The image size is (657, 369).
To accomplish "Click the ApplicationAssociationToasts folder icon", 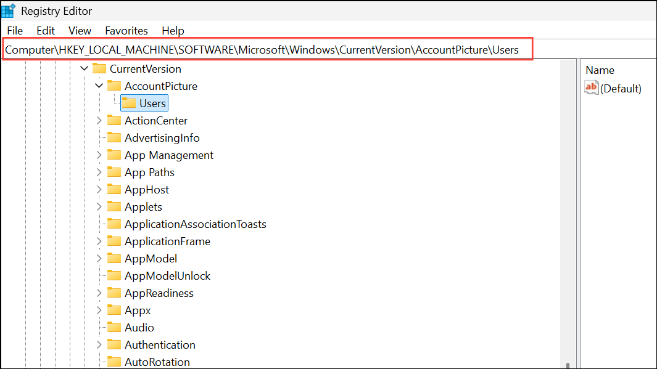I will pyautogui.click(x=114, y=224).
